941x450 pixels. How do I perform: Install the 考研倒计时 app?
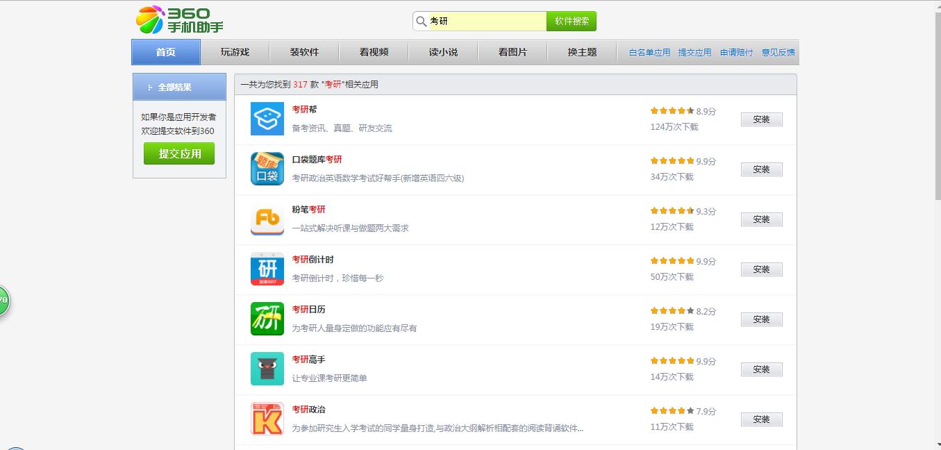[761, 269]
